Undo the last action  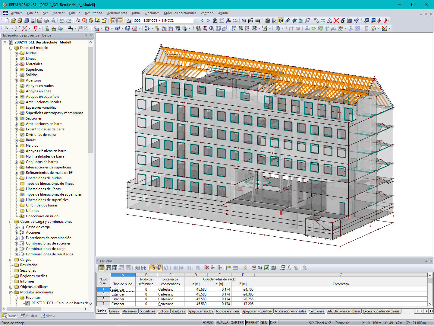pyautogui.click(x=62, y=21)
